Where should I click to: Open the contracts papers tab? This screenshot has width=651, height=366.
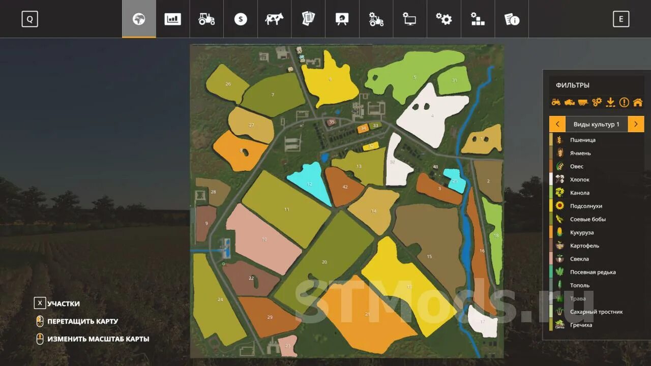pos(308,19)
